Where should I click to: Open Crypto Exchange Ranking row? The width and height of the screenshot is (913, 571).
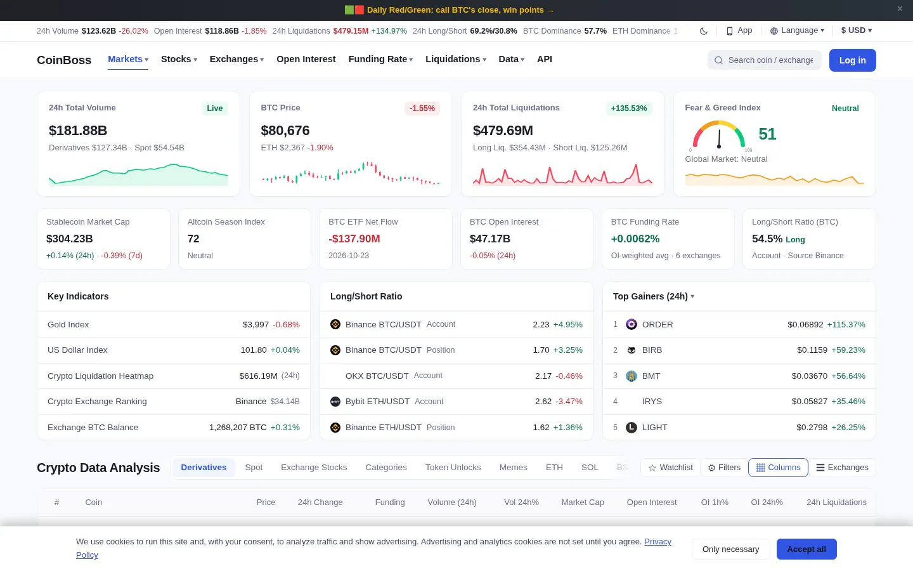(174, 402)
